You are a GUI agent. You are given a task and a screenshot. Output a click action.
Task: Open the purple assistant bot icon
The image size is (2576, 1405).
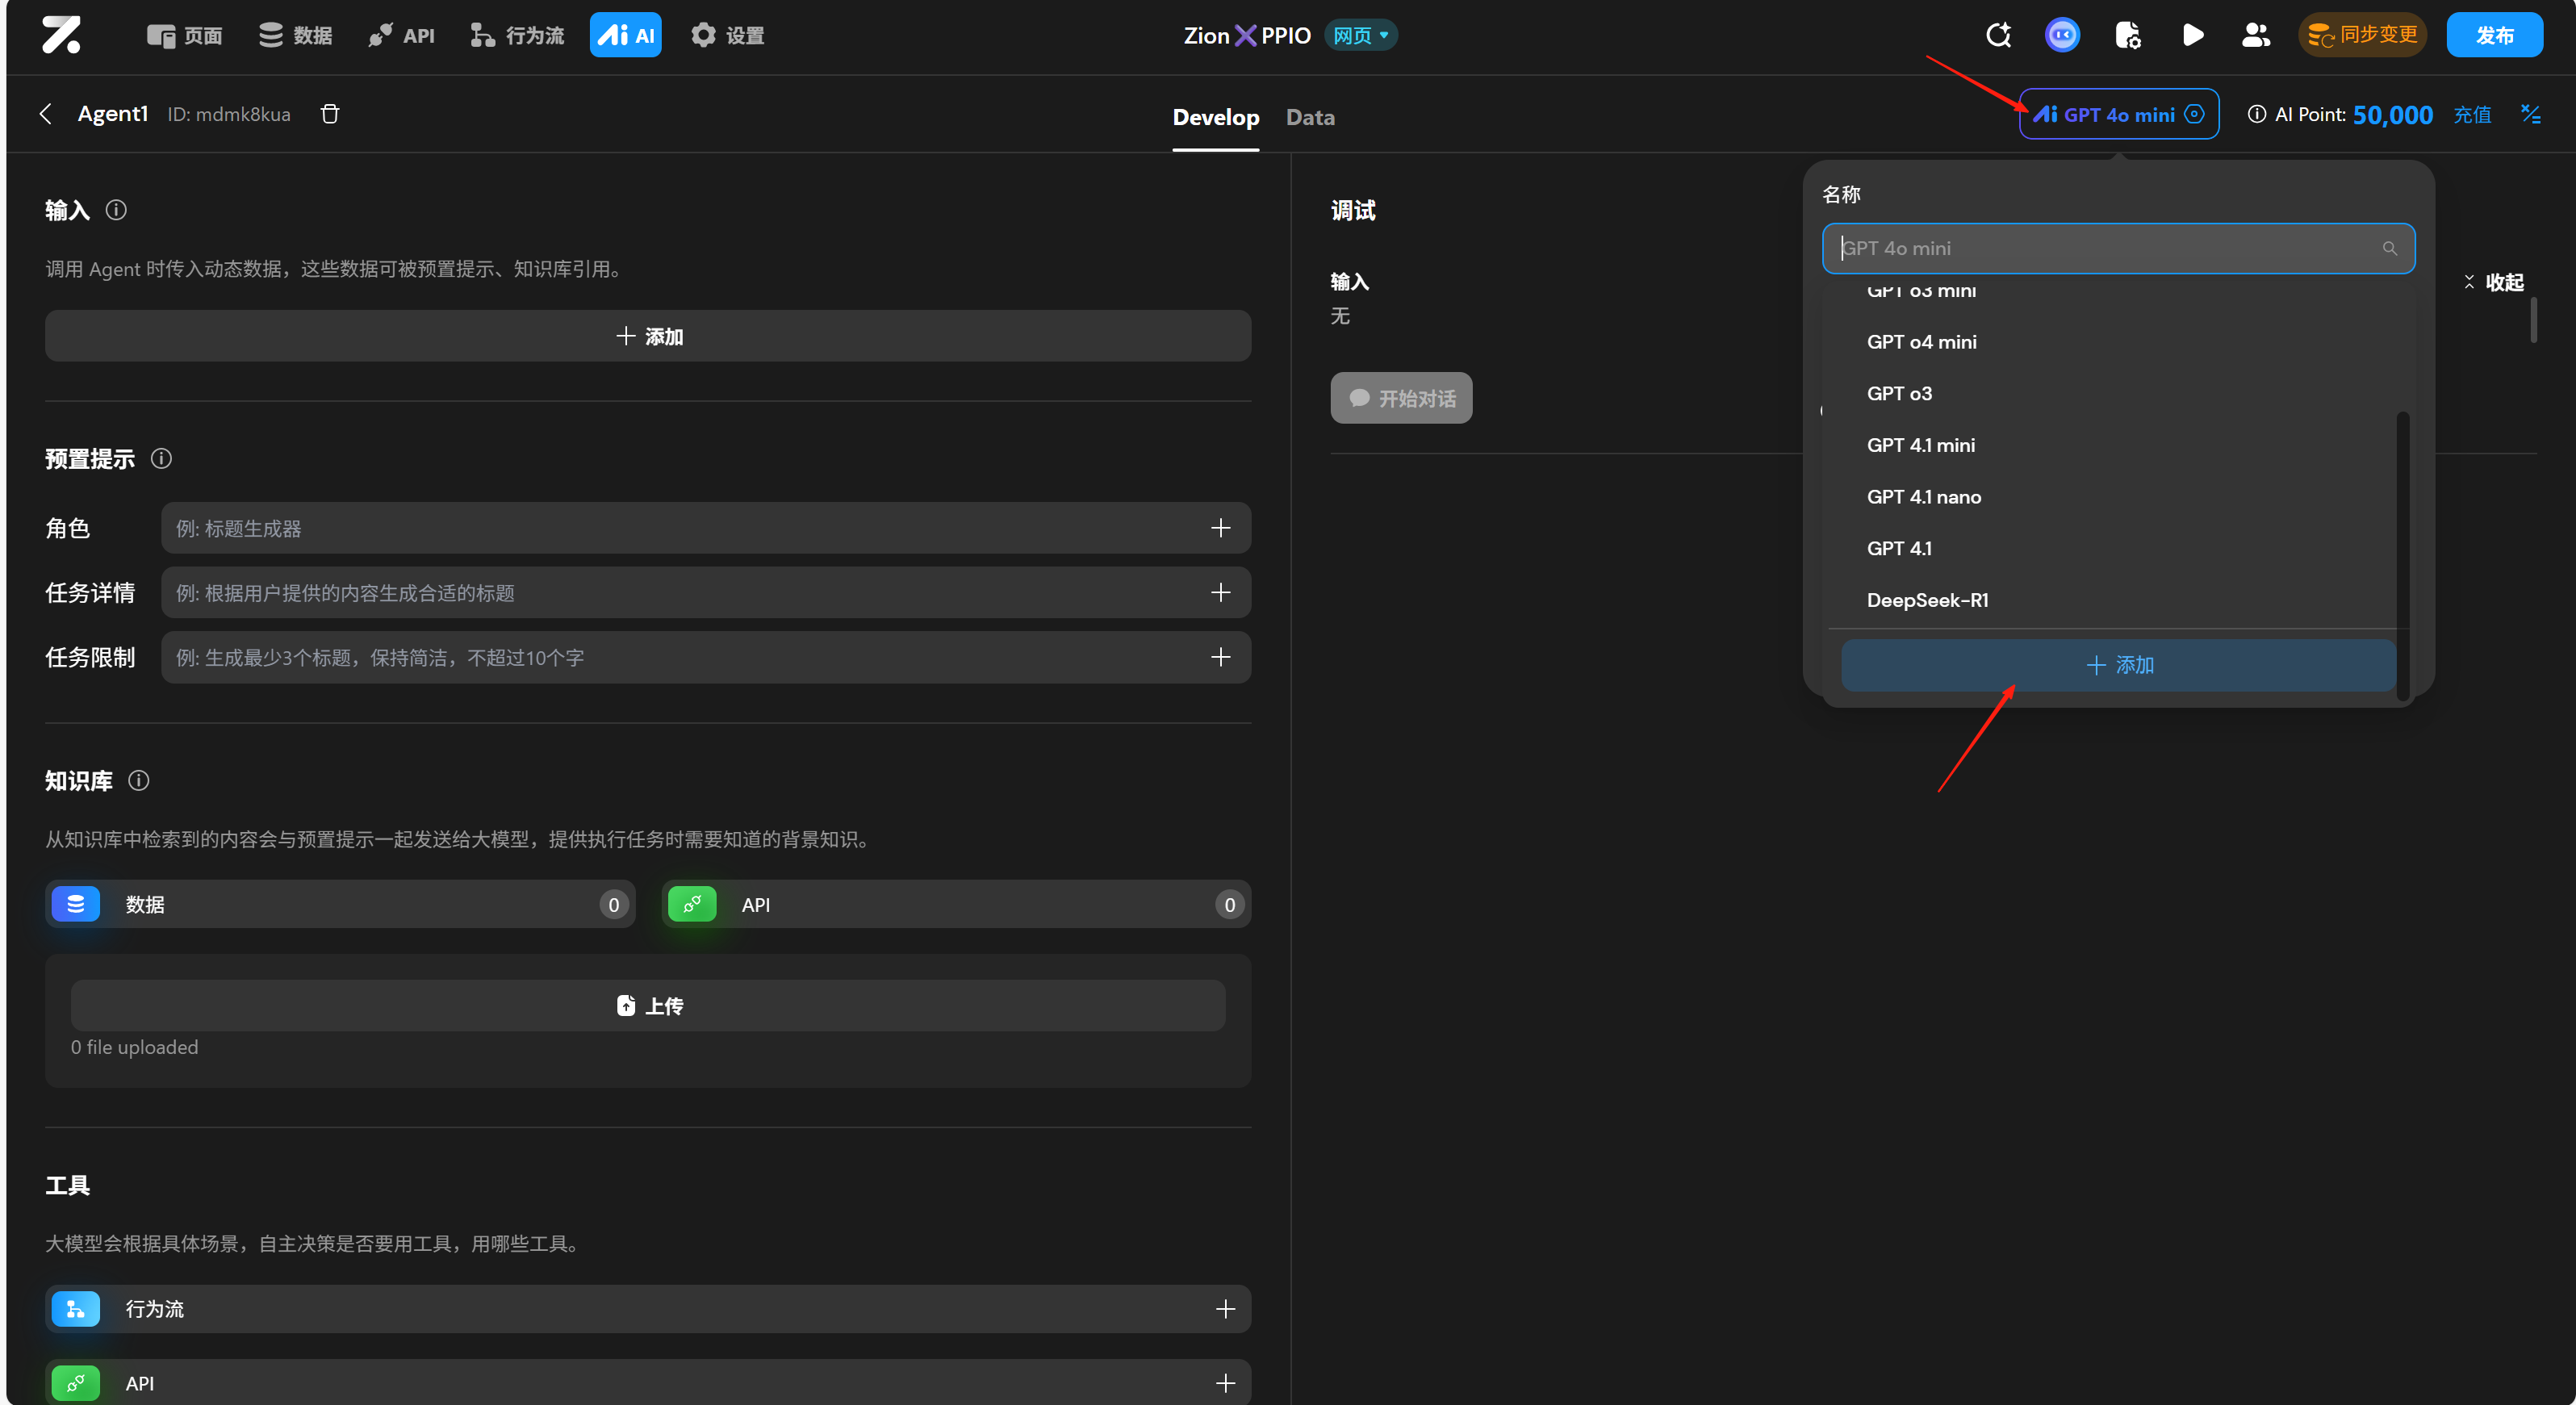(x=2062, y=35)
